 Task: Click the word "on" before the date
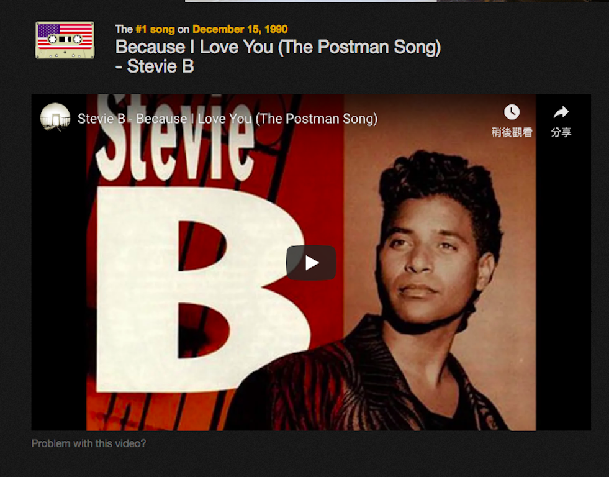183,29
